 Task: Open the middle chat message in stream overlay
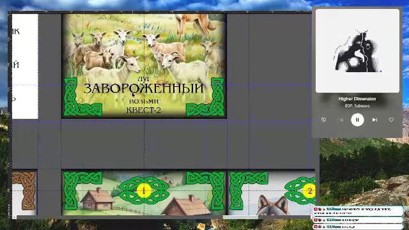tap(357, 220)
